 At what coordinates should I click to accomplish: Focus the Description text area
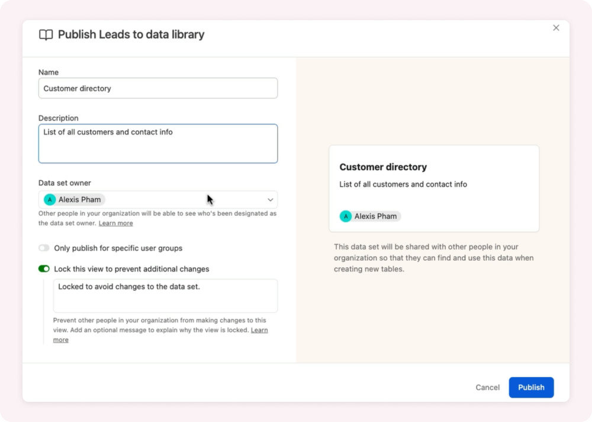pyautogui.click(x=158, y=143)
